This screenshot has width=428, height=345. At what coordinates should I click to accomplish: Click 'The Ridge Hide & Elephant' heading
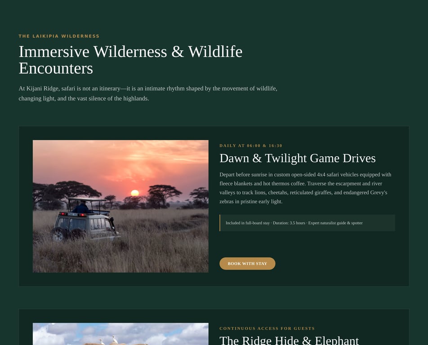[289, 341]
